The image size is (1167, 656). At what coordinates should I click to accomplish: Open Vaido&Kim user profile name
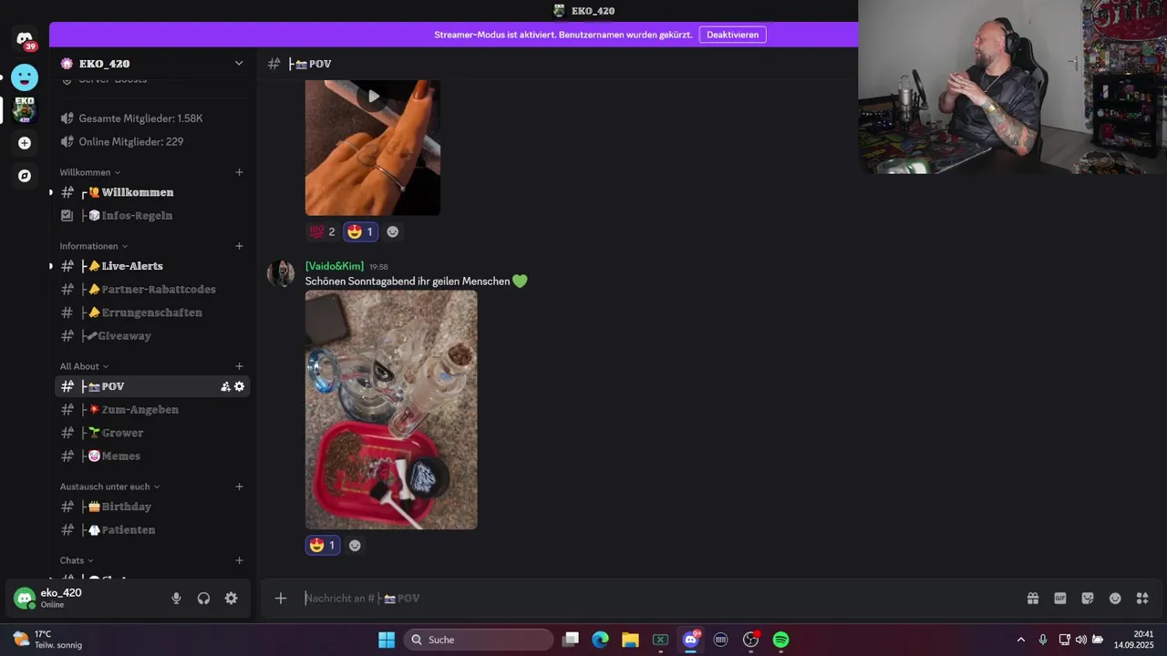click(x=335, y=266)
